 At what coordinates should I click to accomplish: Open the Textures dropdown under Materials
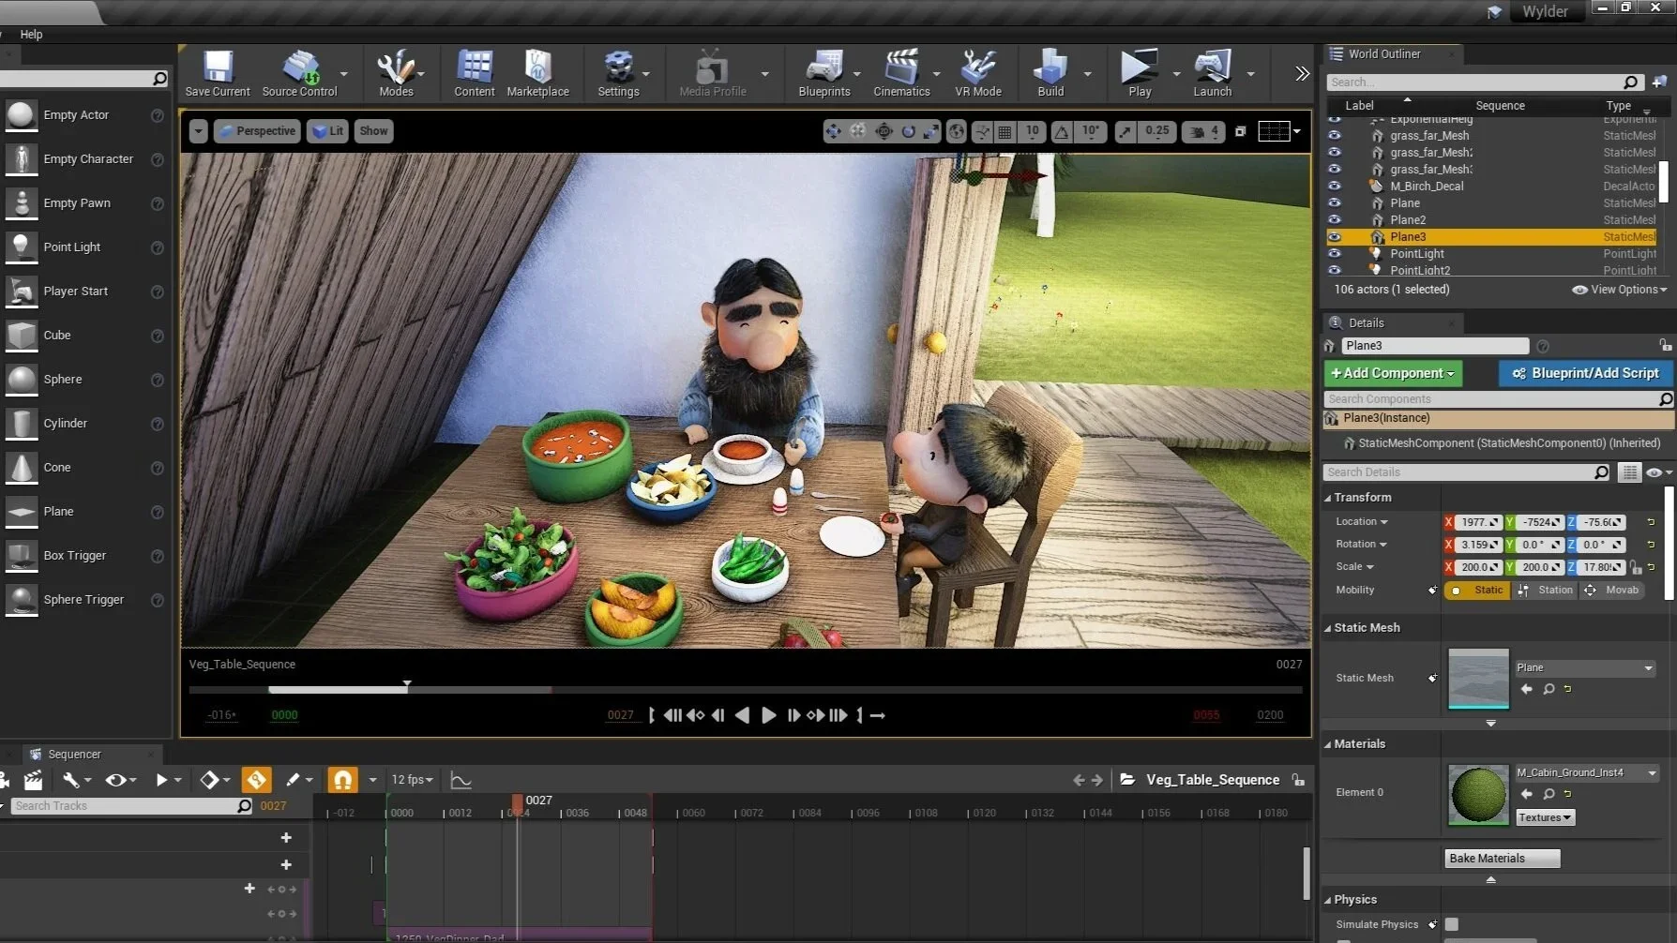(x=1545, y=817)
